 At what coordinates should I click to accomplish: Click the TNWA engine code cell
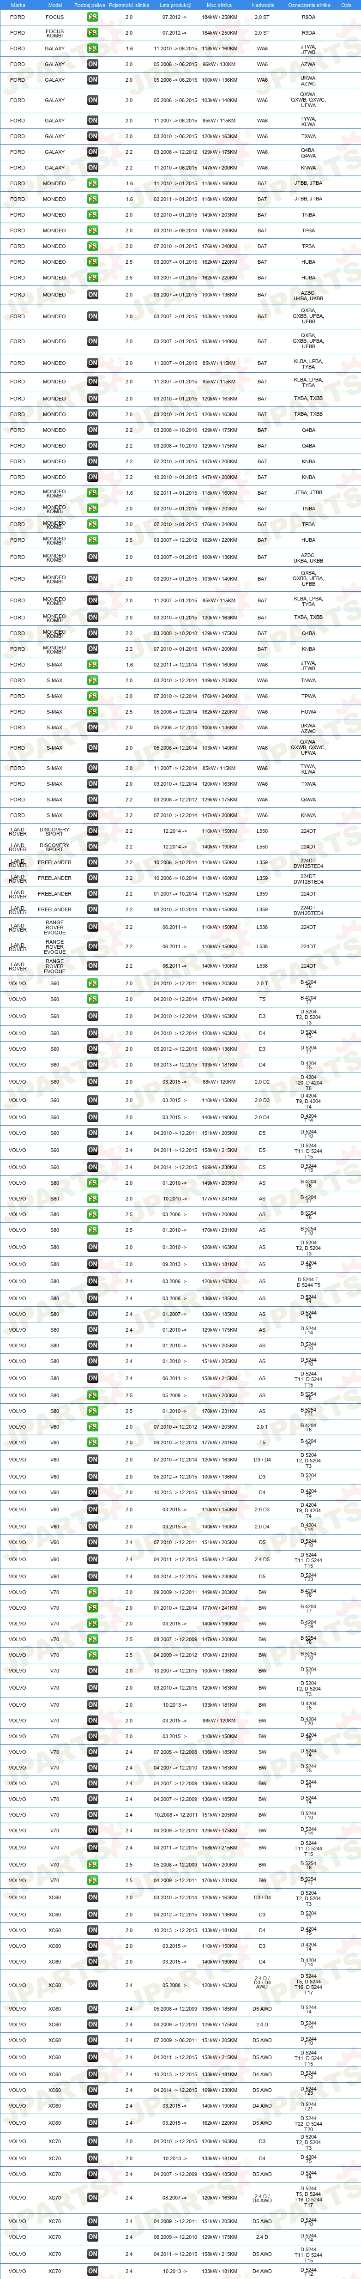coord(308,680)
